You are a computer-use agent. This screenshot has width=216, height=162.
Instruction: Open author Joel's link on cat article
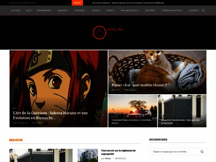point(118,89)
